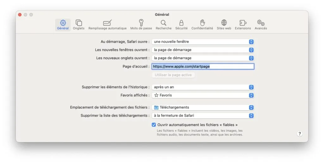Viewport: 324px width, 163px height.
Task: Open the Mots de passe key tab
Action: (x=141, y=25)
